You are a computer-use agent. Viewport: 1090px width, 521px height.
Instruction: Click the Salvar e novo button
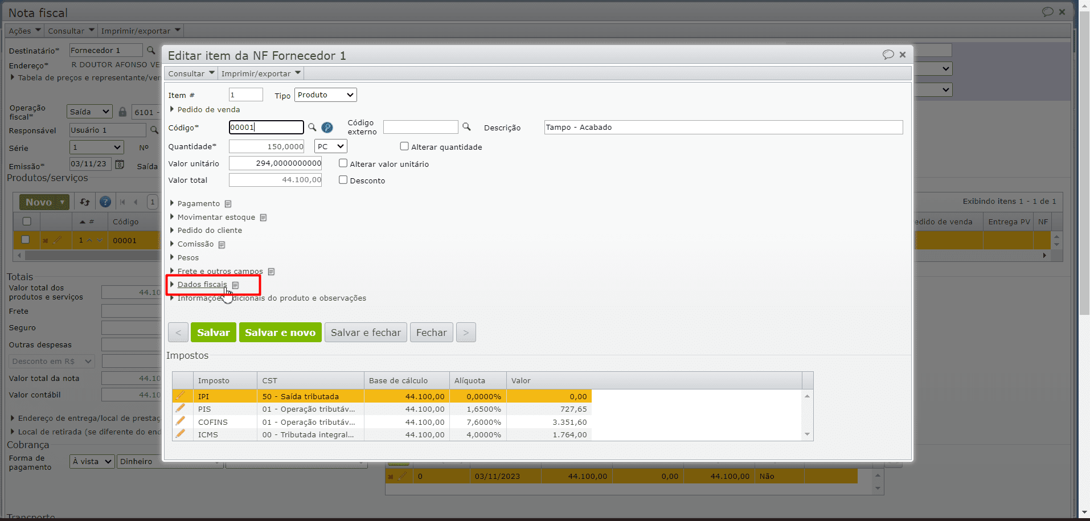[x=280, y=333]
